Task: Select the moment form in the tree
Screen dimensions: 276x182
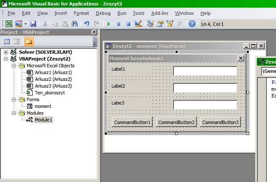Action: (43, 106)
